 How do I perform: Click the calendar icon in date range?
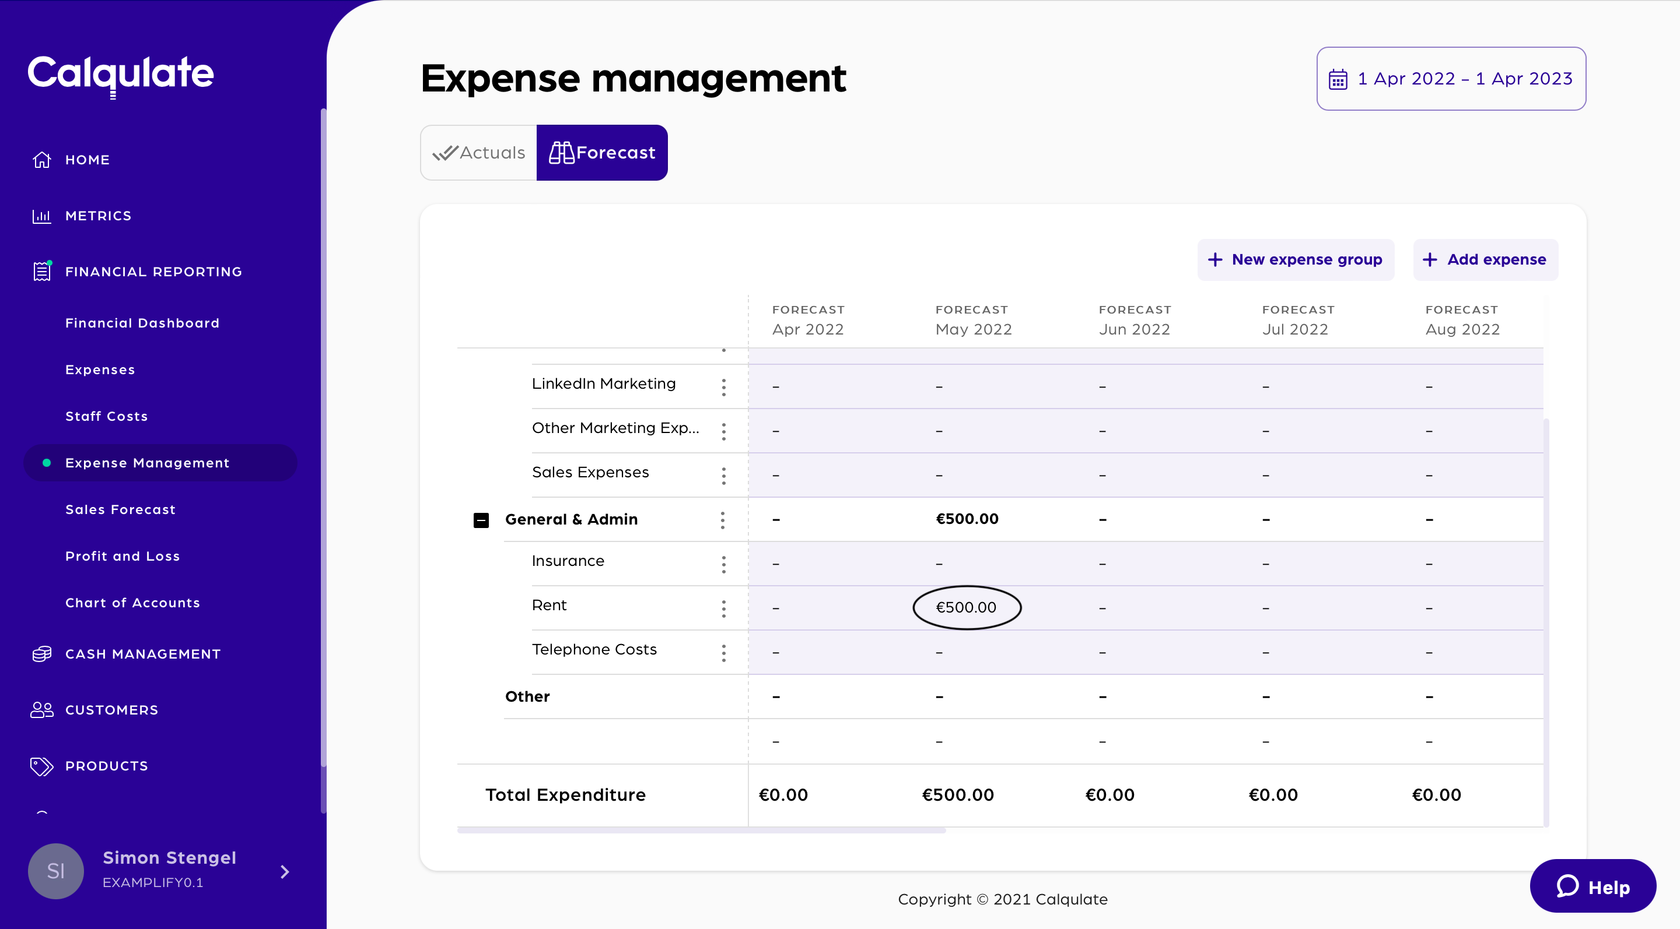[1338, 79]
